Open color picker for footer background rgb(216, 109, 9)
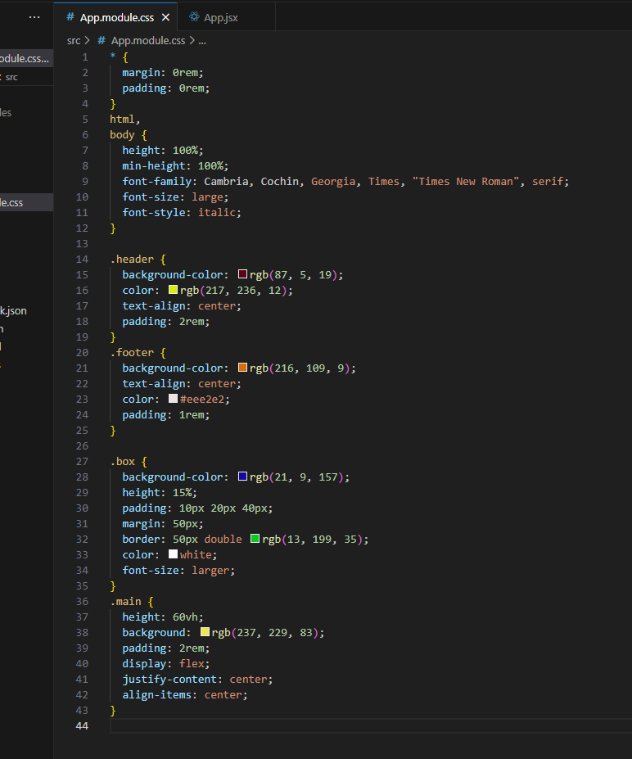The height and width of the screenshot is (759, 632). point(243,368)
